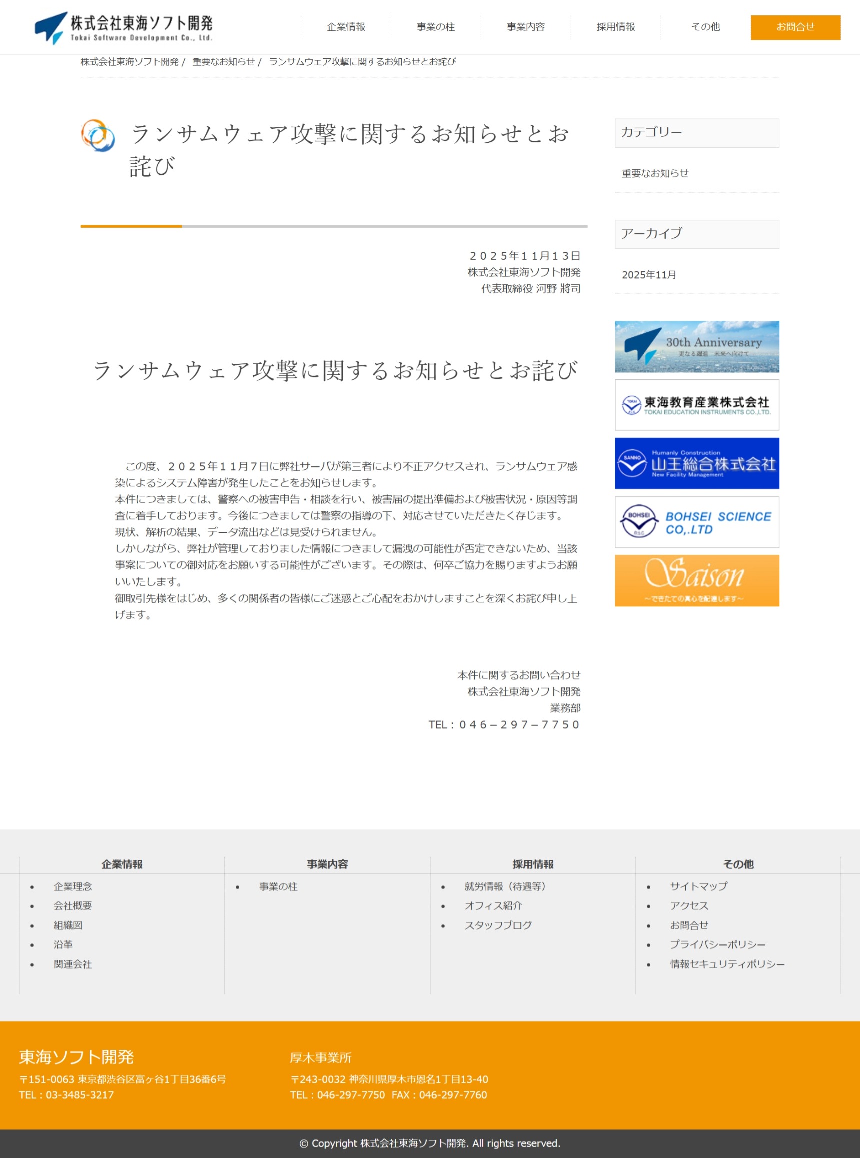This screenshot has height=1158, width=860.
Task: Go to 重要なお知らせ in the breadcrumb
Action: click(x=223, y=62)
